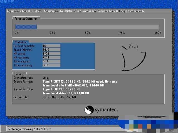This screenshot has height=133, width=178.
Task: Click the Speed (MB/min) label
Action: pyautogui.click(x=23, y=50)
